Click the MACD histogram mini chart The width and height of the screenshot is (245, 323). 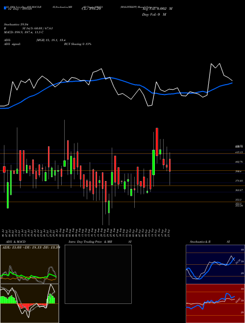tap(29, 303)
